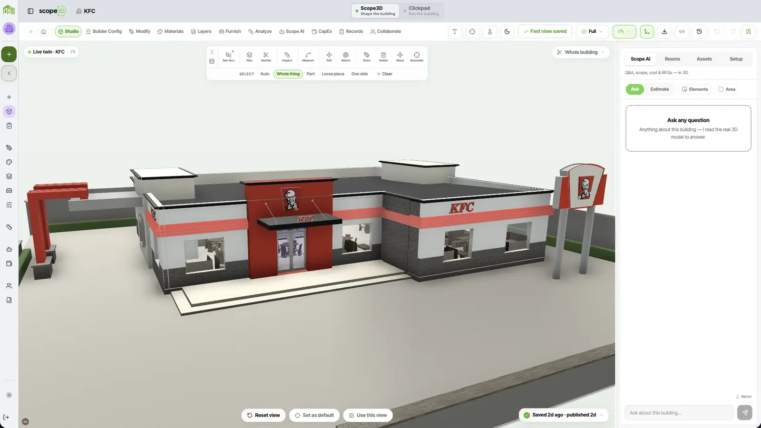
Task: Collapse the sidebar with back chevron
Action: pos(9,73)
